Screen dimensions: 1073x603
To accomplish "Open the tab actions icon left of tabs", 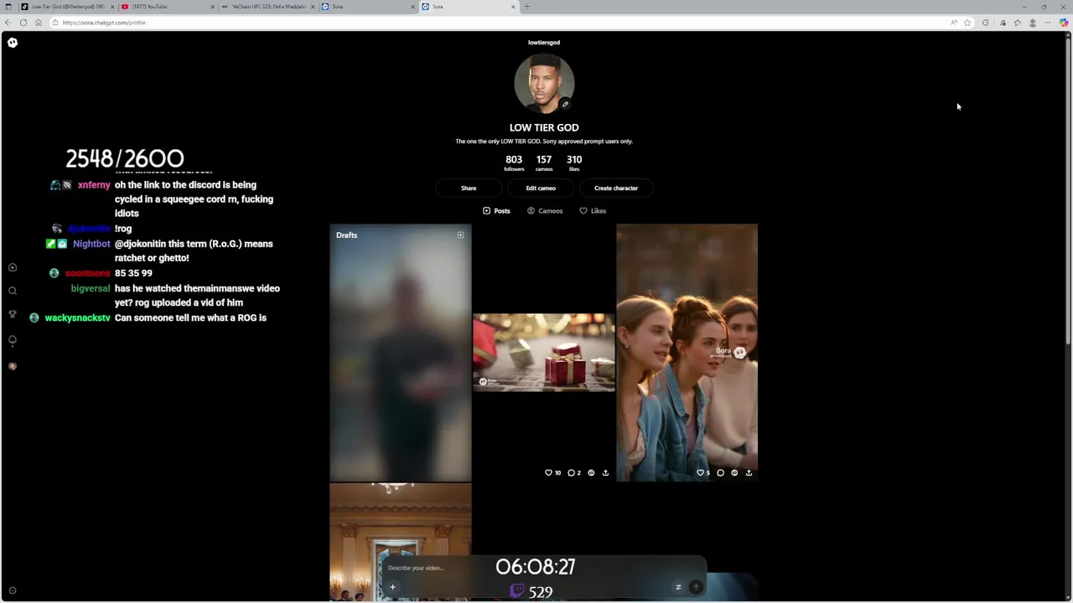I will click(x=8, y=7).
